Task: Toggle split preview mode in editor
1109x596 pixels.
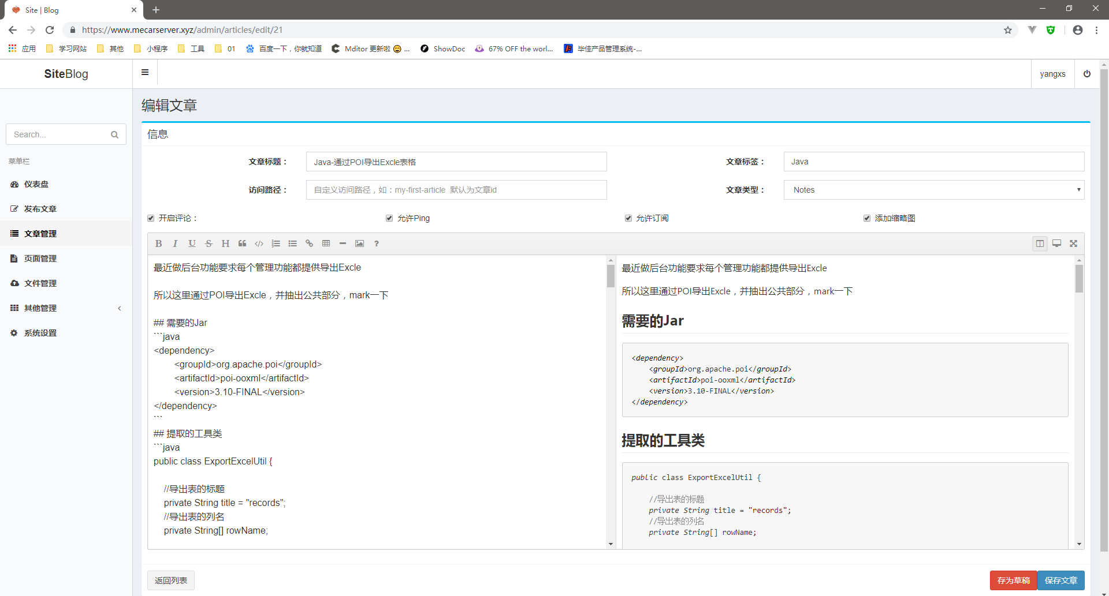Action: (x=1040, y=243)
